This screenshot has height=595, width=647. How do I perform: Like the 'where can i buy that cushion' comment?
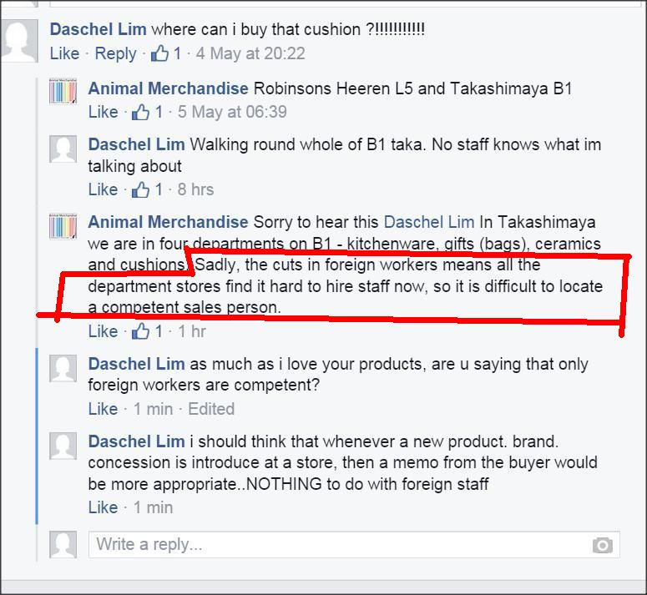click(64, 53)
